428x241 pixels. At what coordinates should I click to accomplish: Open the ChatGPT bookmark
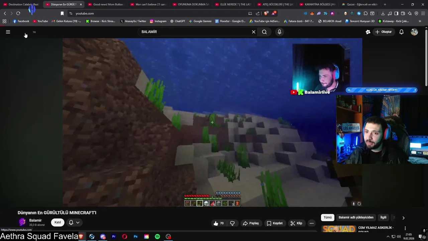178,21
